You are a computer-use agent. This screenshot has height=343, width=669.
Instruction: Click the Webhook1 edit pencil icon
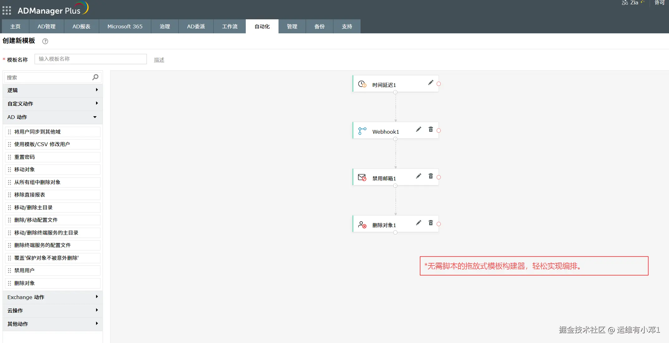pyautogui.click(x=419, y=129)
